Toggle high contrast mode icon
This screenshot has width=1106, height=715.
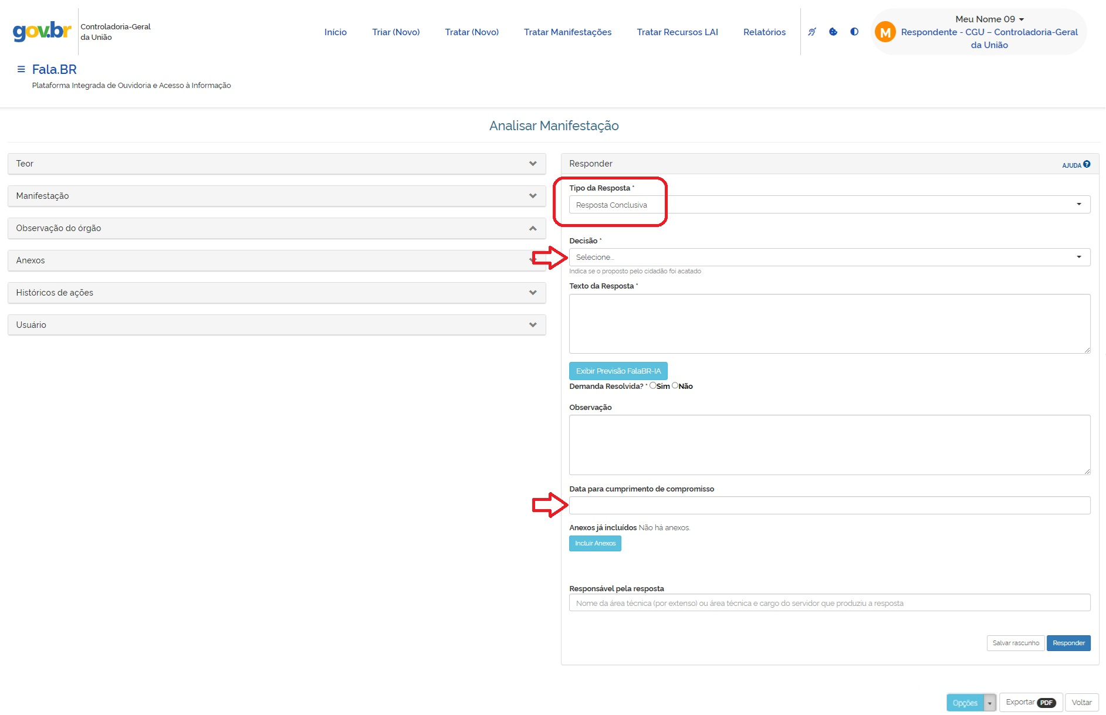point(854,32)
